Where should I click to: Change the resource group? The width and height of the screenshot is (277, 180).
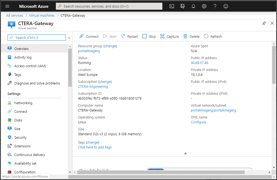(110, 46)
